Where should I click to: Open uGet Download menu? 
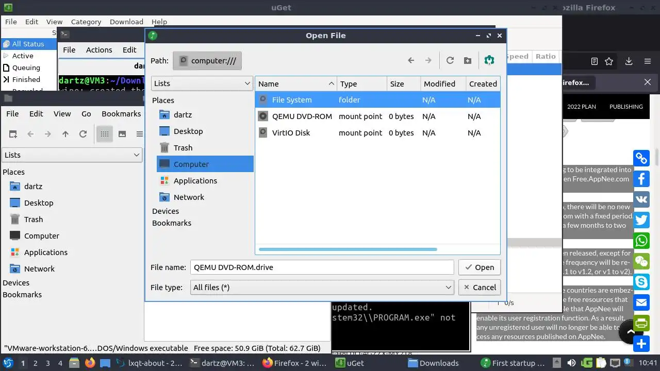click(x=126, y=22)
